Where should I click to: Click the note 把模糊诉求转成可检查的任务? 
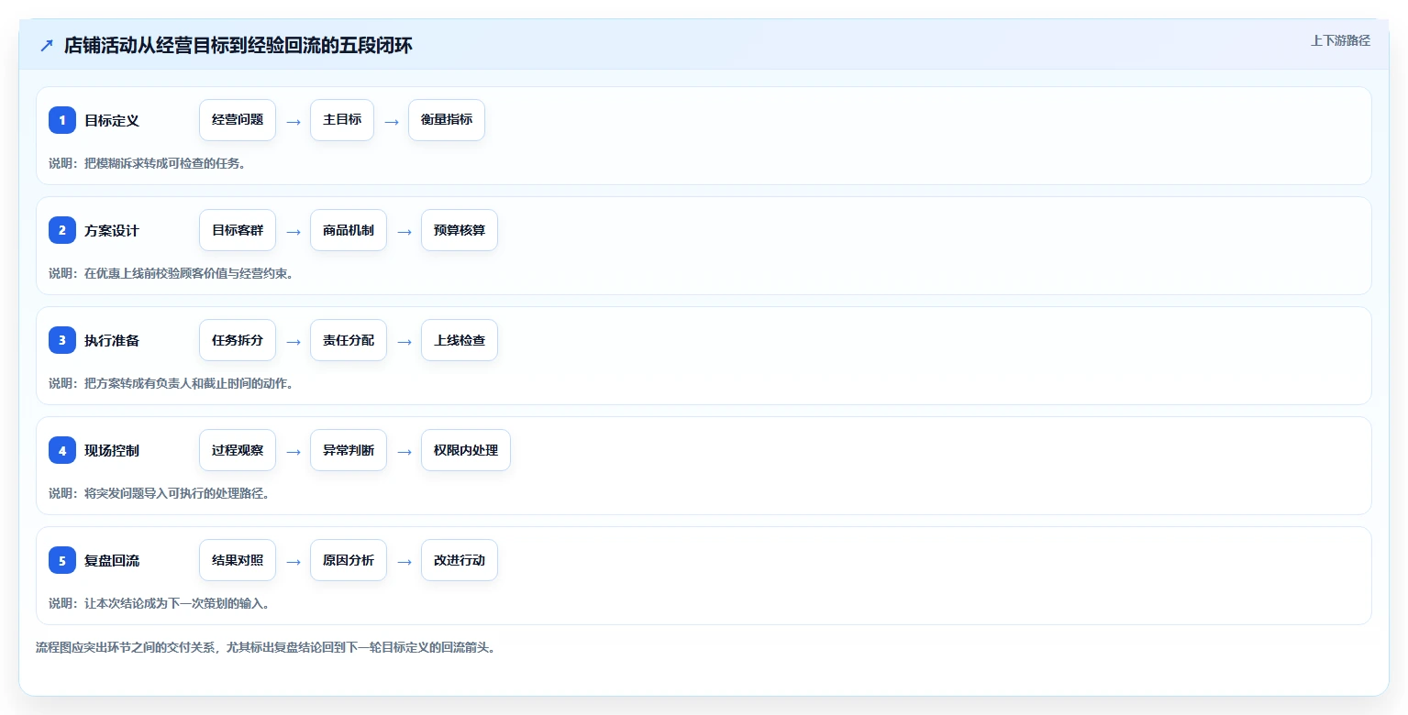pyautogui.click(x=165, y=163)
